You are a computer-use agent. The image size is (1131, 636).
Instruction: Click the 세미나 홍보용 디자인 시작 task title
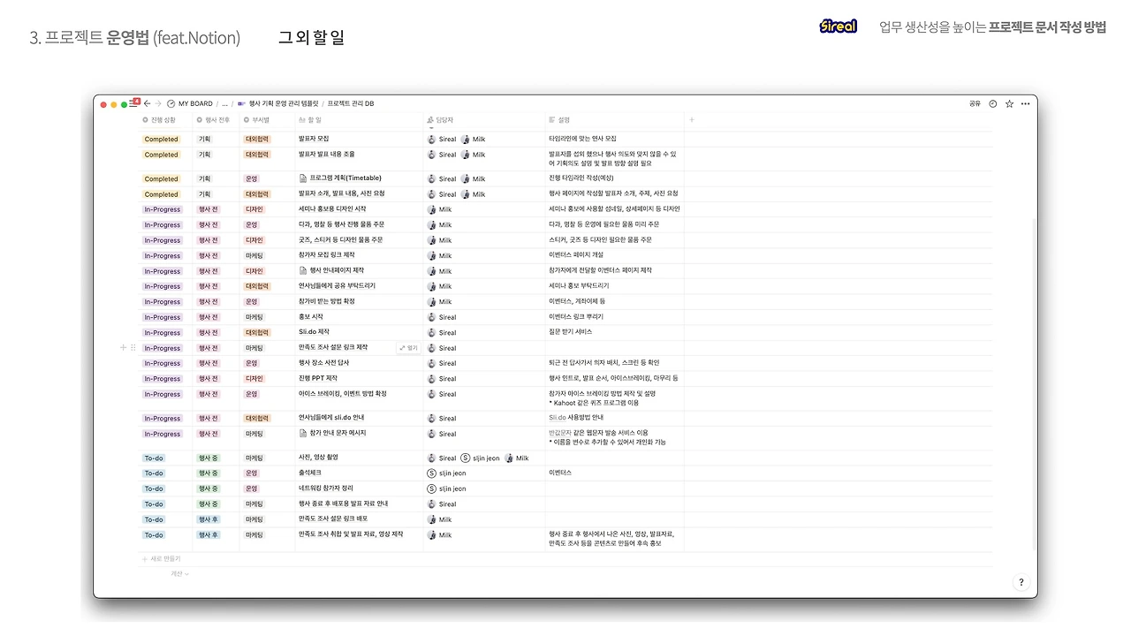332,209
